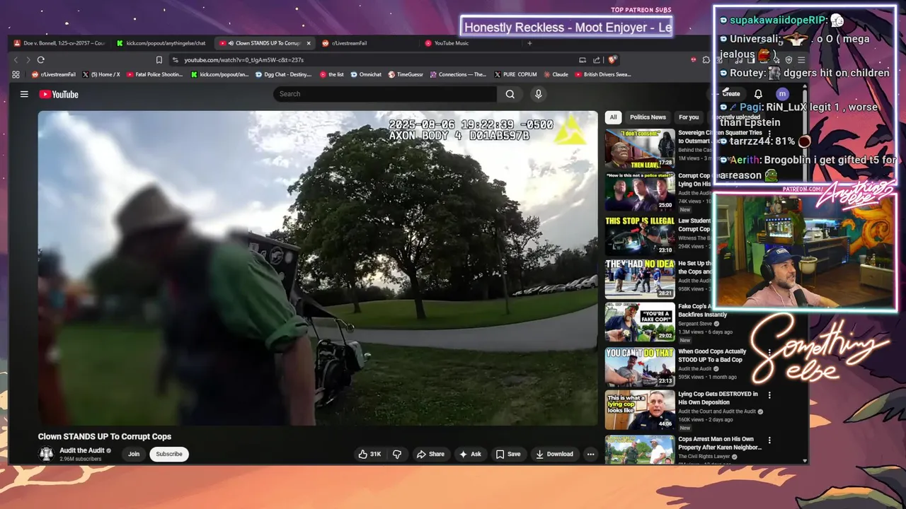The height and width of the screenshot is (509, 906).
Task: Select the 'For you' filter chip
Action: click(x=689, y=117)
